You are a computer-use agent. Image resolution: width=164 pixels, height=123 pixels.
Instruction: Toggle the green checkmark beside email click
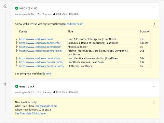pos(17,86)
